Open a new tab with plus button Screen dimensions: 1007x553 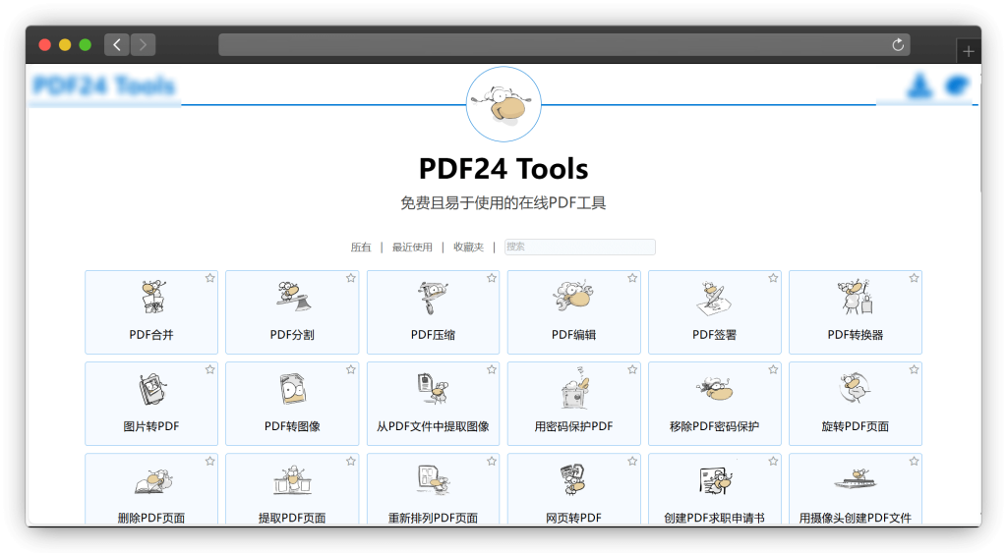(969, 51)
